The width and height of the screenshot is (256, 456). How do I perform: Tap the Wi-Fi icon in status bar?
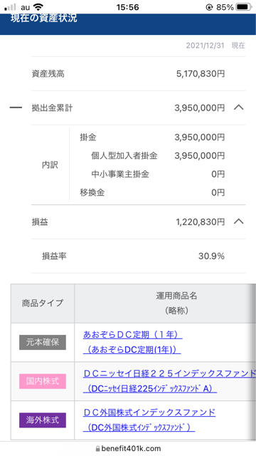[38, 7]
